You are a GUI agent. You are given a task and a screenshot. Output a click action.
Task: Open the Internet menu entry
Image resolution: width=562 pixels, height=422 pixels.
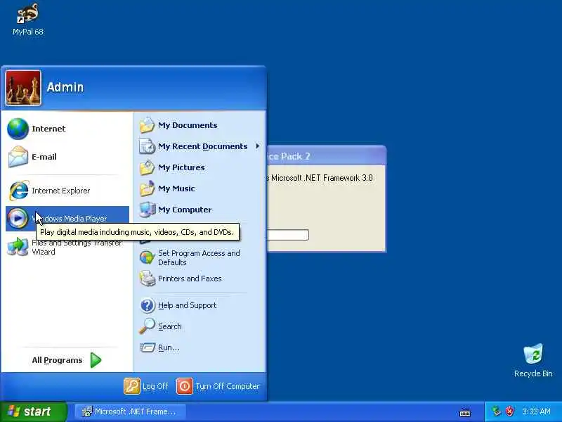coord(67,129)
